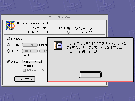The image size is (135, 101).
Task: Toggle the 前面がムーバブル checkbox
Action: (x=24, y=70)
